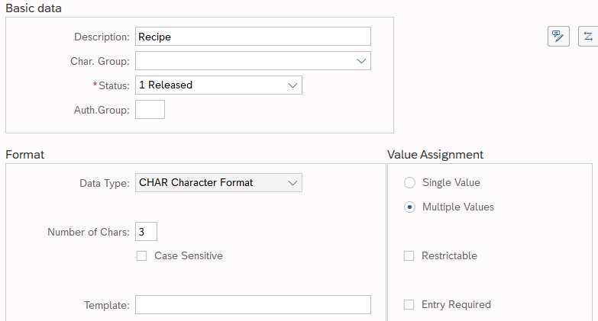The width and height of the screenshot is (598, 321).
Task: Click the Template text field
Action: pos(253,305)
